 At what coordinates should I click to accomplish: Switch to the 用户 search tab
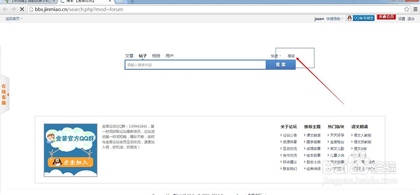click(170, 56)
